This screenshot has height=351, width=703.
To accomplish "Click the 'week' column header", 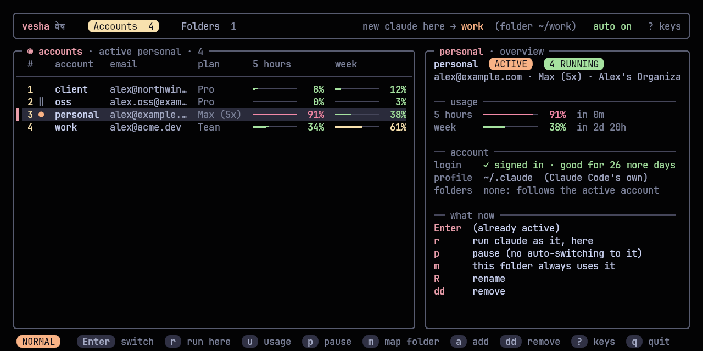I will [x=346, y=64].
